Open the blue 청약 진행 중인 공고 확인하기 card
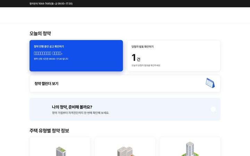Screen dimensions: 250x156 76,56
